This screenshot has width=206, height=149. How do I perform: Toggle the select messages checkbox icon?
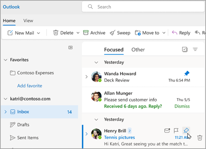185,50
